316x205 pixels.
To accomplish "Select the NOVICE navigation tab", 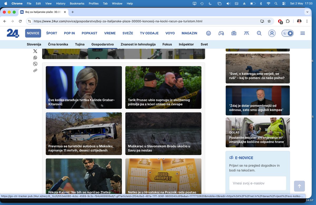I will coord(33,33).
